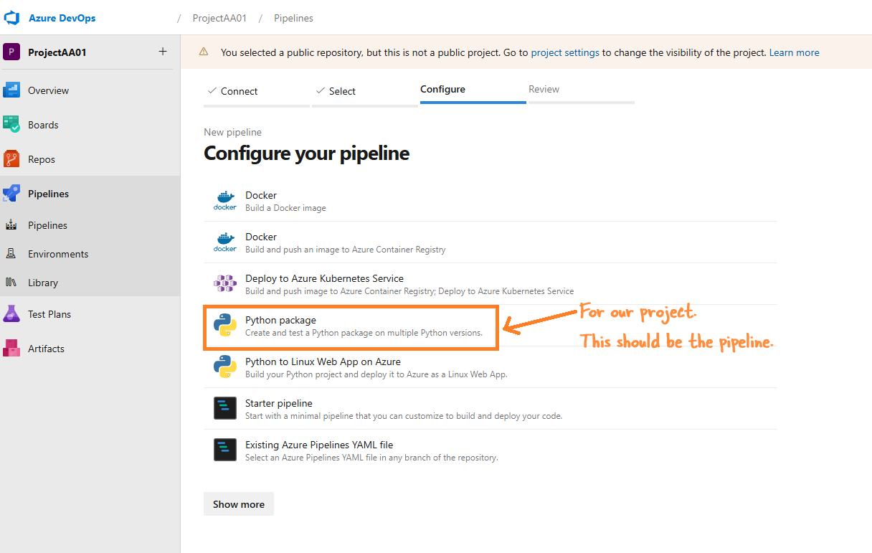Open the Overview sidebar icon
Viewport: 872px width, 553px height.
point(11,90)
